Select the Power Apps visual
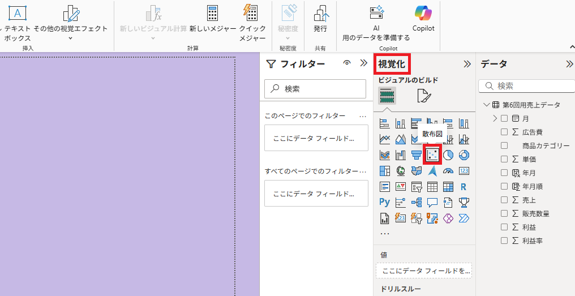 (x=448, y=218)
